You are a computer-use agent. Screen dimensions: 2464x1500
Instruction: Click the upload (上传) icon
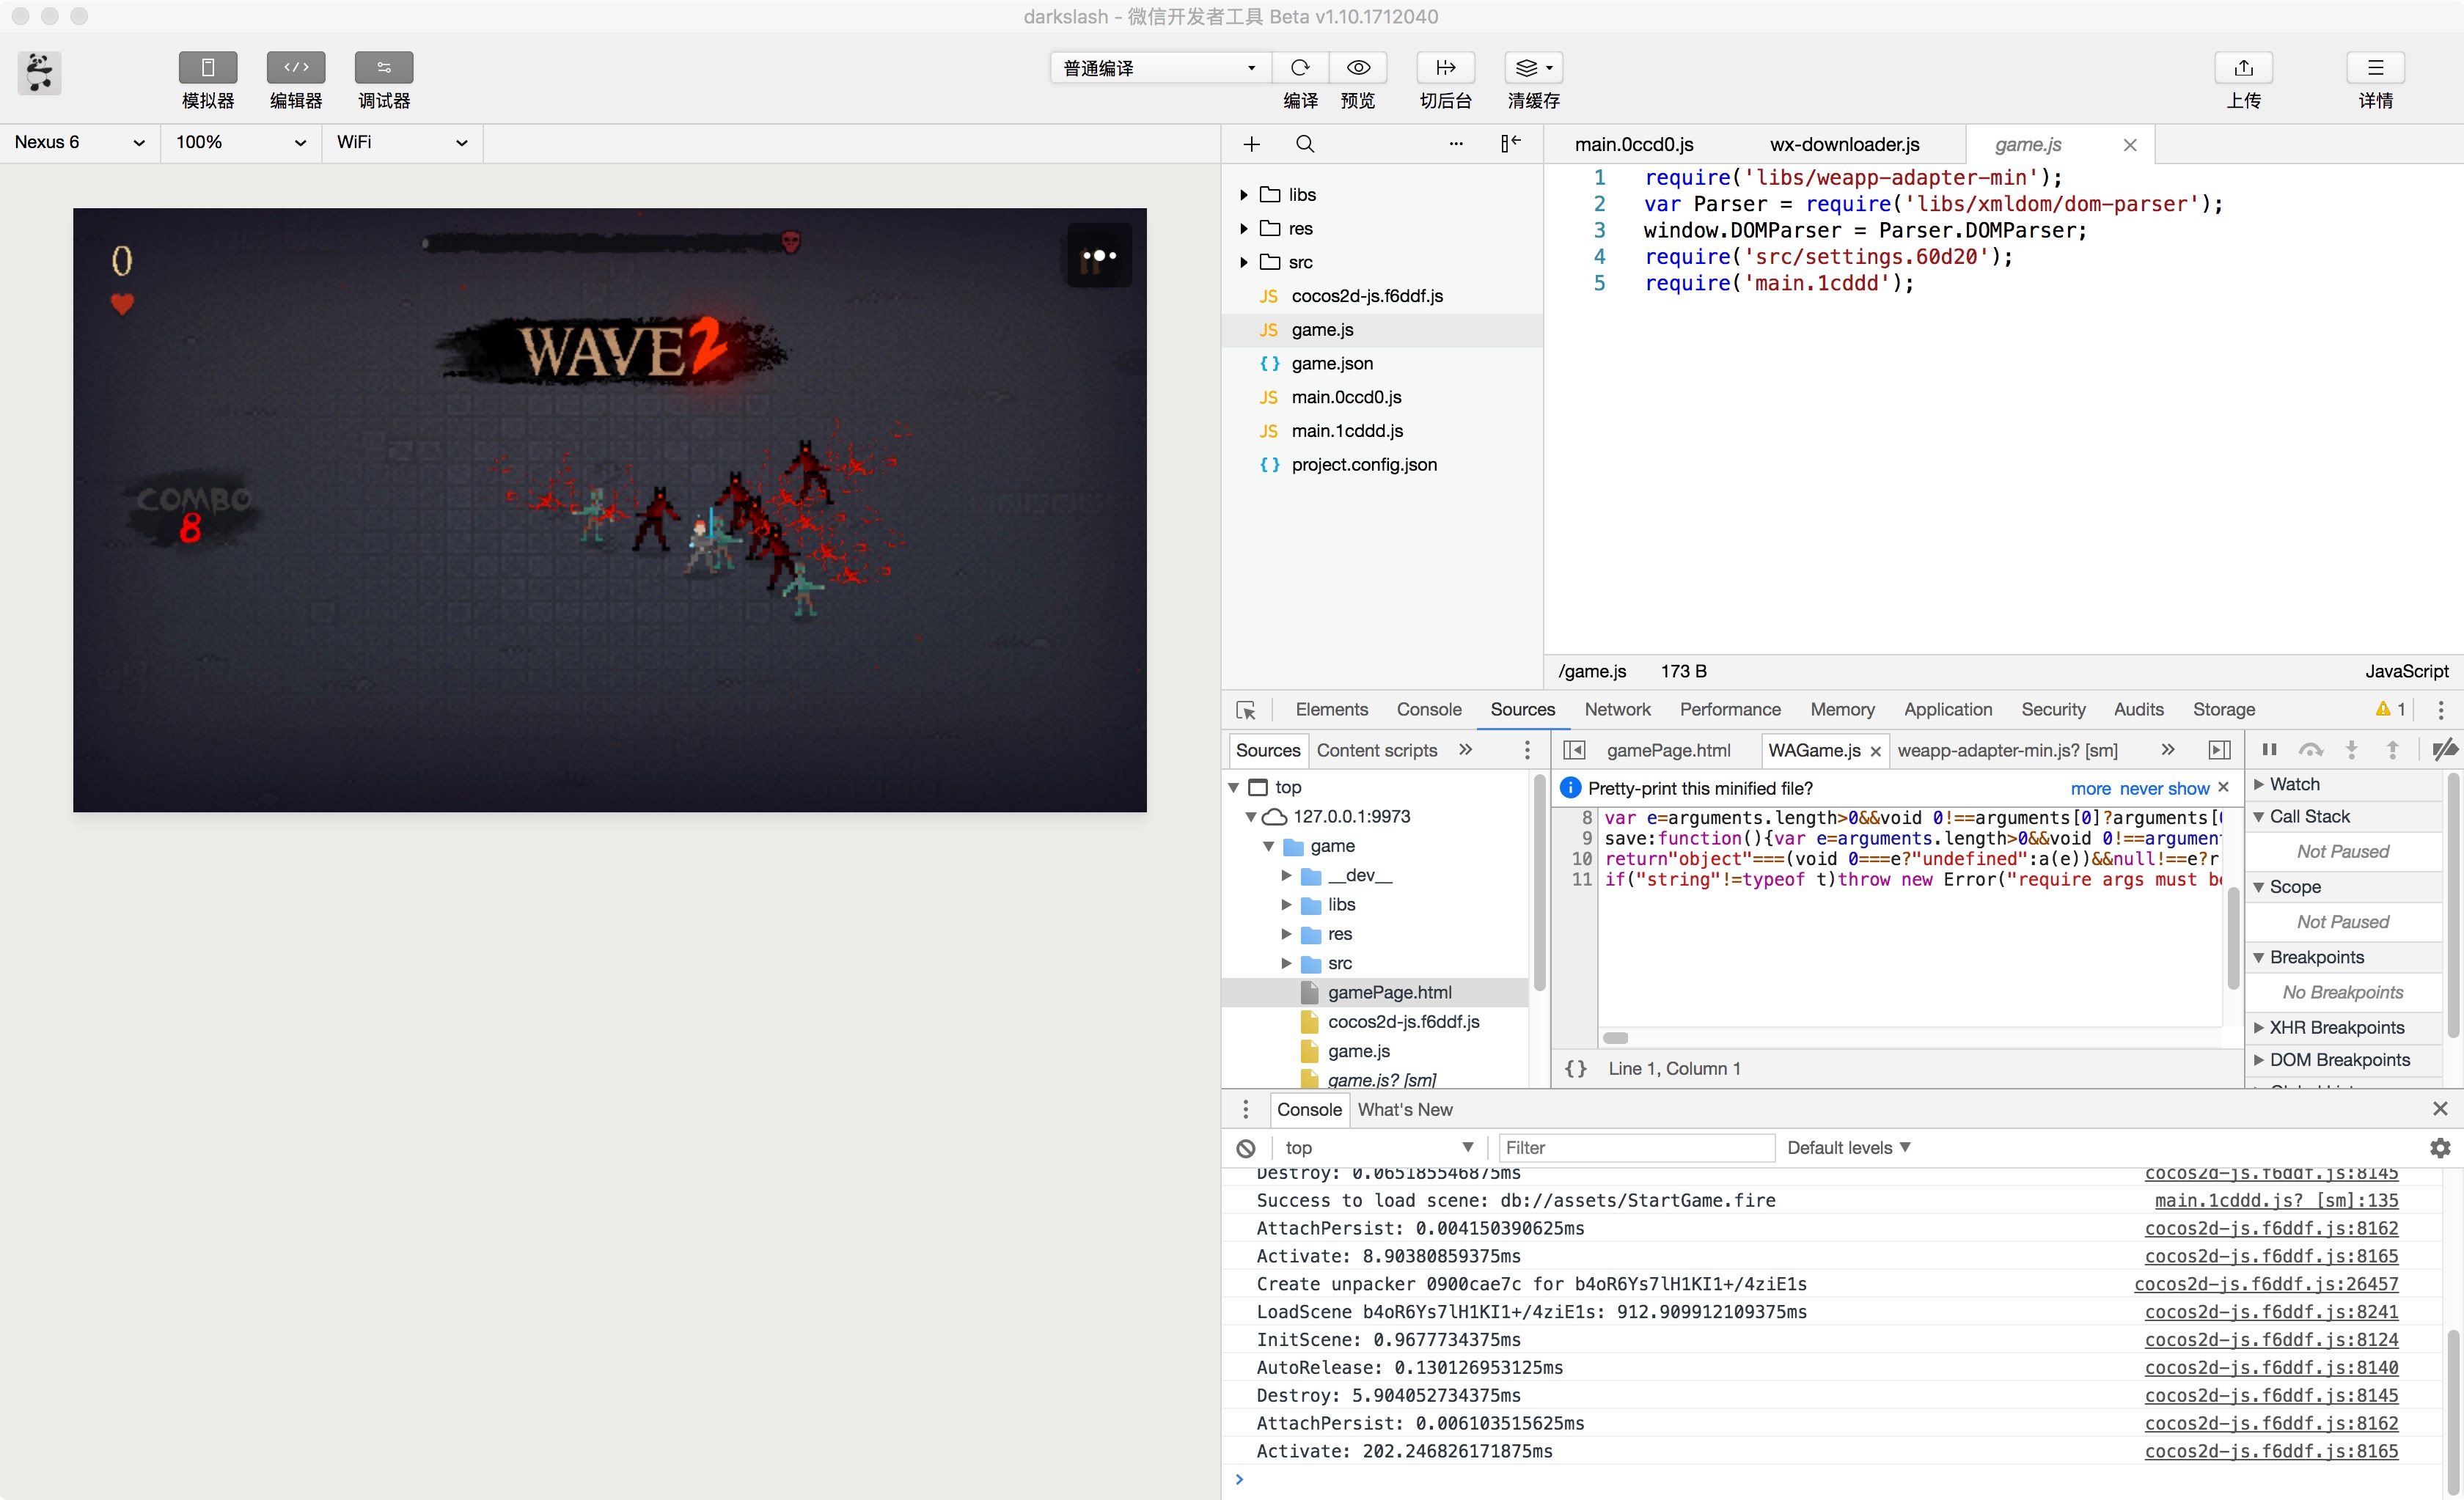tap(2244, 68)
